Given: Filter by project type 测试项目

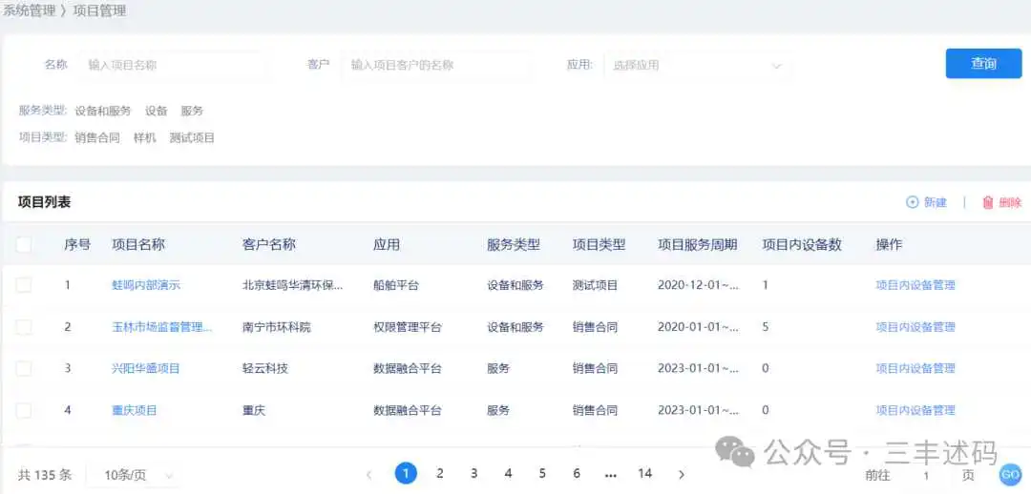Looking at the screenshot, I should [192, 138].
